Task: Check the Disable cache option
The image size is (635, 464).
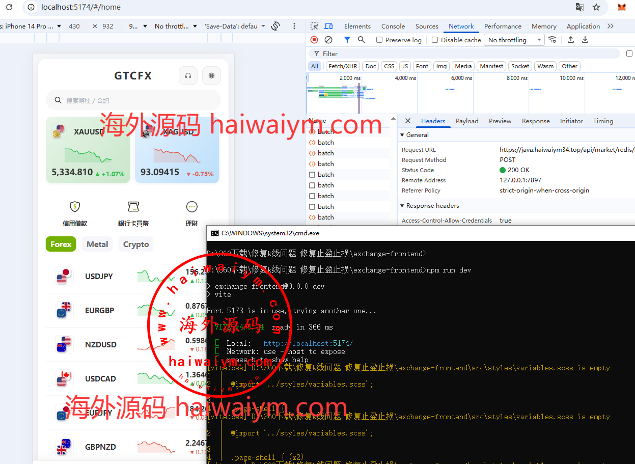Action: click(x=435, y=40)
